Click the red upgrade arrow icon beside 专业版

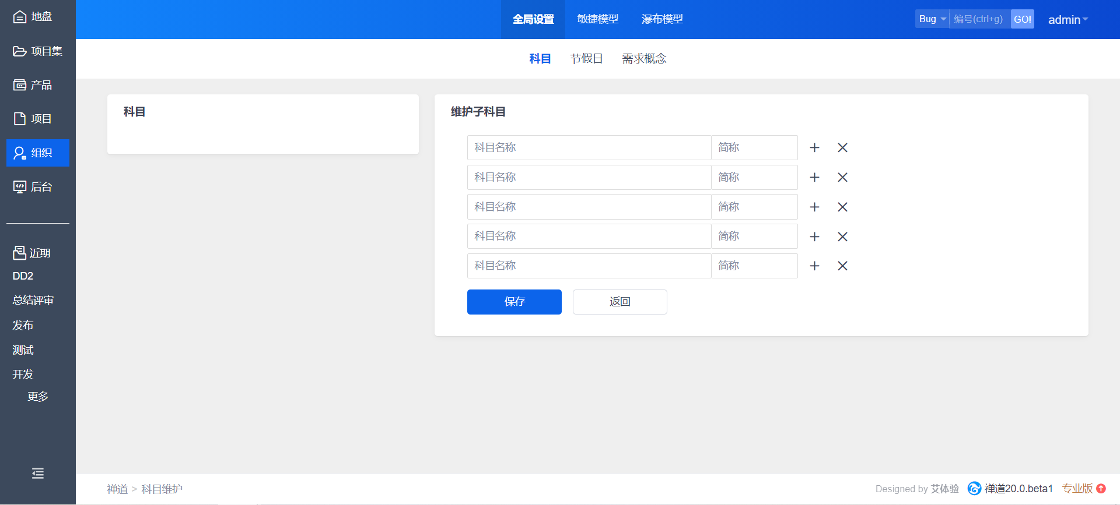tap(1101, 489)
